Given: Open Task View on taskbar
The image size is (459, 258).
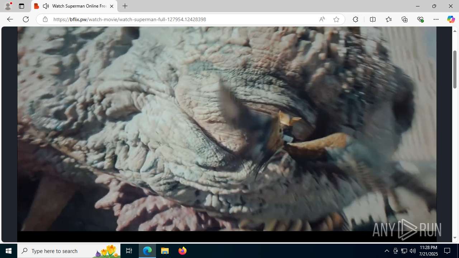Looking at the screenshot, I should [x=129, y=251].
